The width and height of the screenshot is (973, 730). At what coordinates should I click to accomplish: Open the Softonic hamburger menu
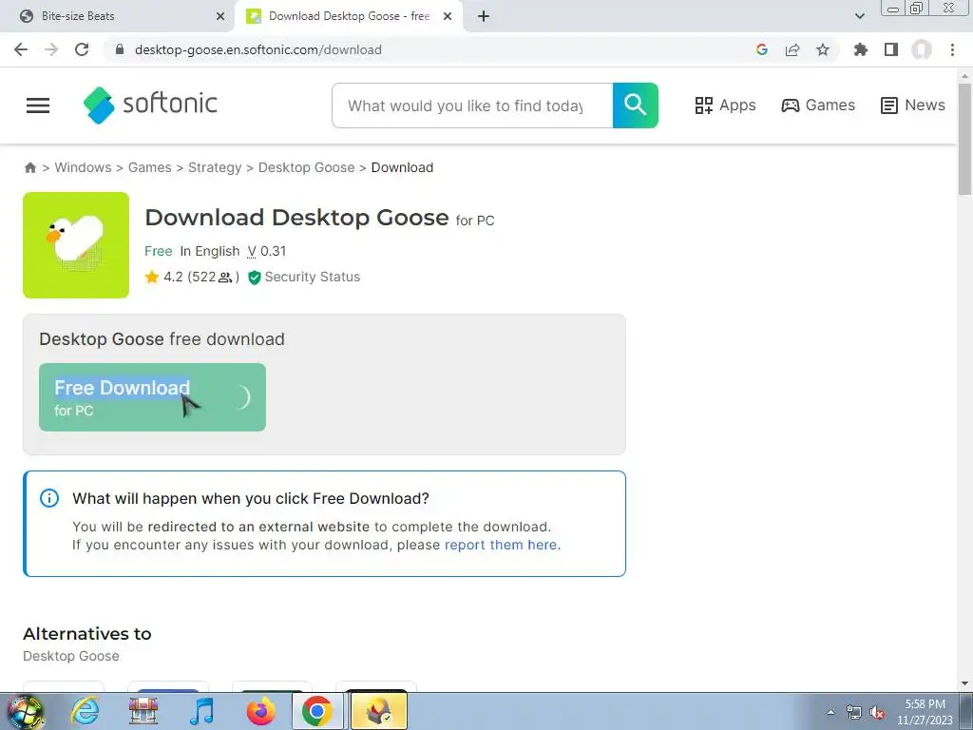point(38,105)
